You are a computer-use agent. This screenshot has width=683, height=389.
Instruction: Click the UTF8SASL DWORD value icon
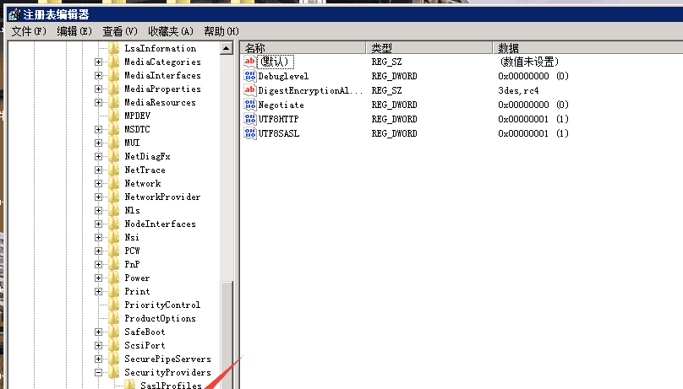(x=250, y=133)
